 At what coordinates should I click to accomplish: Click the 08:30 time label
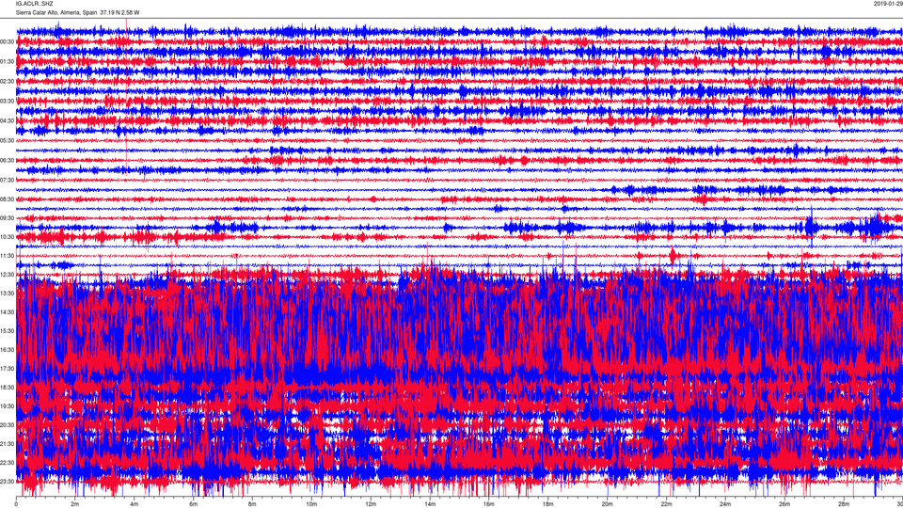coord(7,199)
